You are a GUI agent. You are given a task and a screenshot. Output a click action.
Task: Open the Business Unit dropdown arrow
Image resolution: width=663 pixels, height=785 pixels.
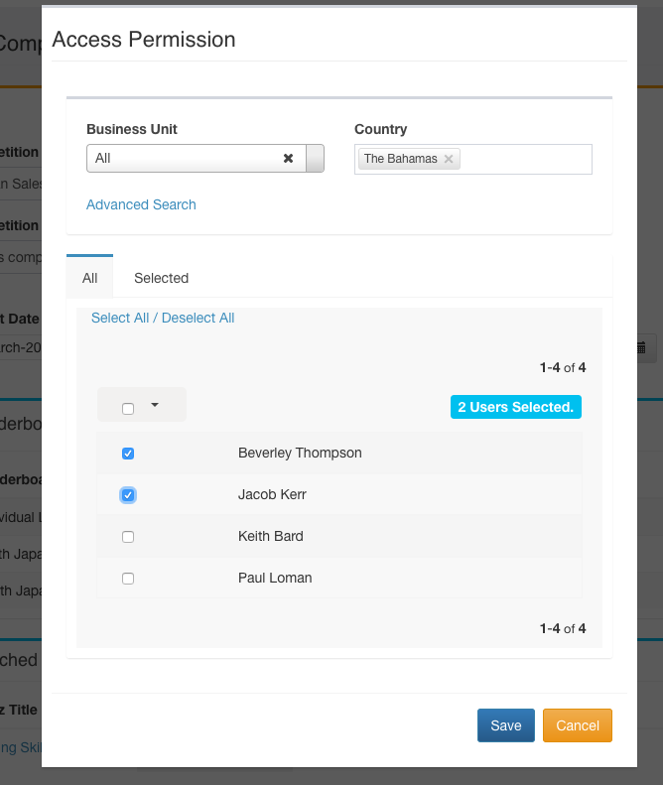point(315,159)
